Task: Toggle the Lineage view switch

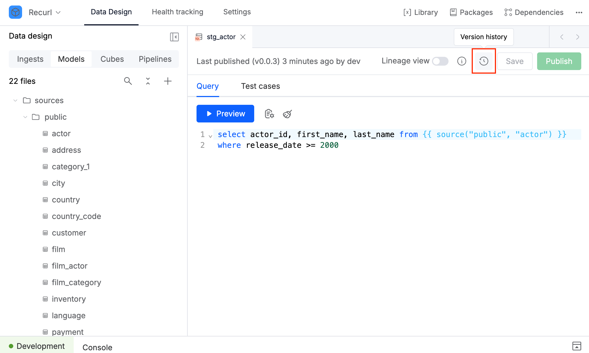Action: [440, 61]
